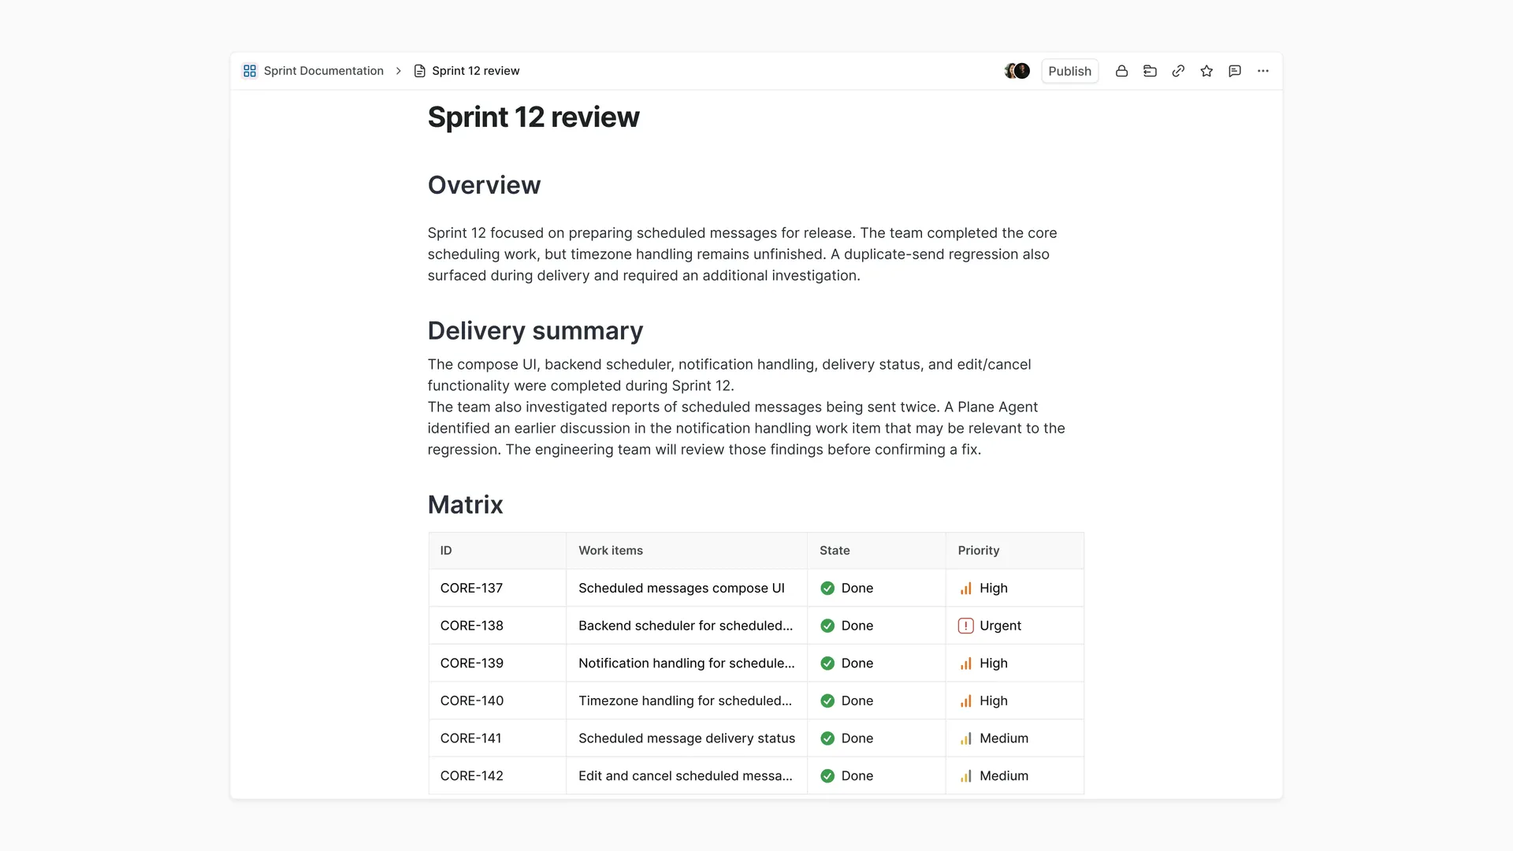1513x851 pixels.
Task: Click the High priority icon for CORE-137
Action: pos(965,588)
